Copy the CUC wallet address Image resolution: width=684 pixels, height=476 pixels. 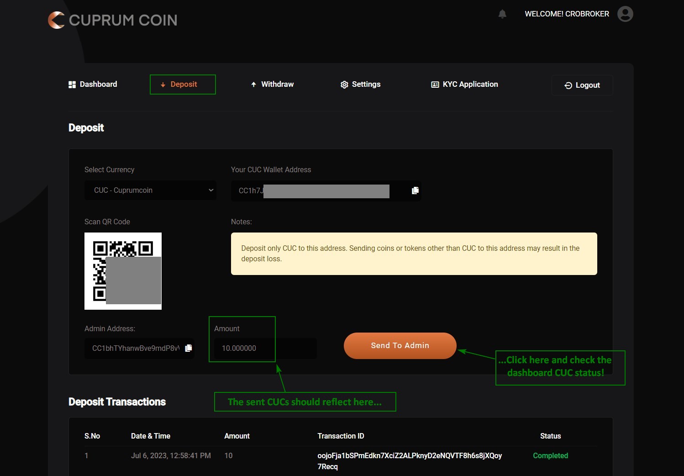[415, 190]
